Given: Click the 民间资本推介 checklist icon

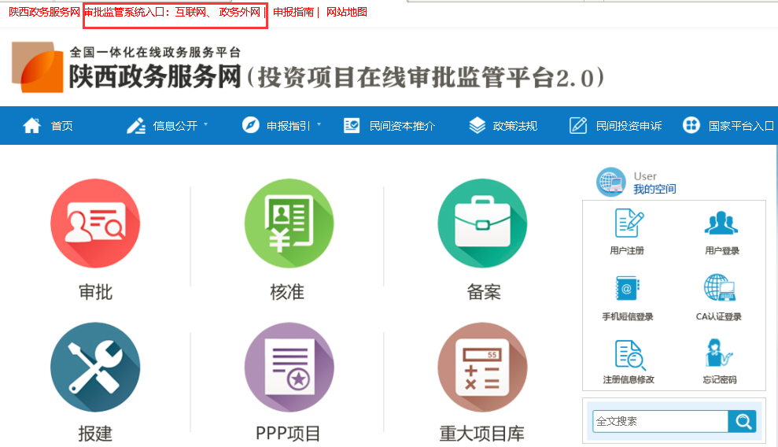Looking at the screenshot, I should pyautogui.click(x=352, y=125).
